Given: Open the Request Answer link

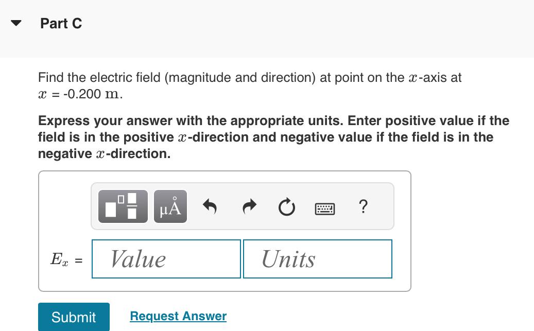Looking at the screenshot, I should [178, 316].
